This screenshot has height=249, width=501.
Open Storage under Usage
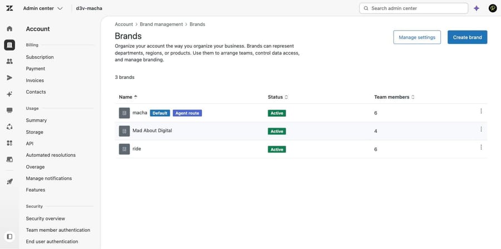tap(35, 132)
